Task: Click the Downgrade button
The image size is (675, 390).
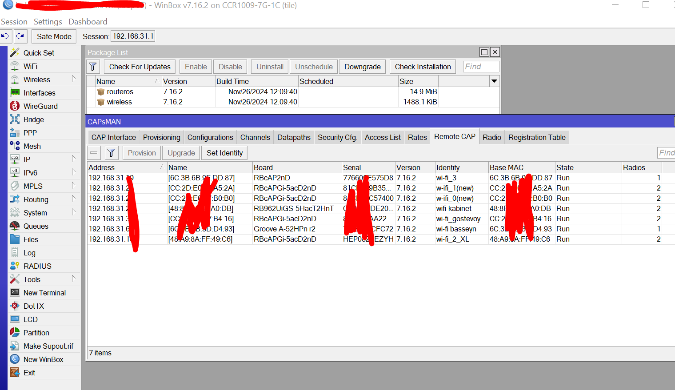Action: click(363, 67)
